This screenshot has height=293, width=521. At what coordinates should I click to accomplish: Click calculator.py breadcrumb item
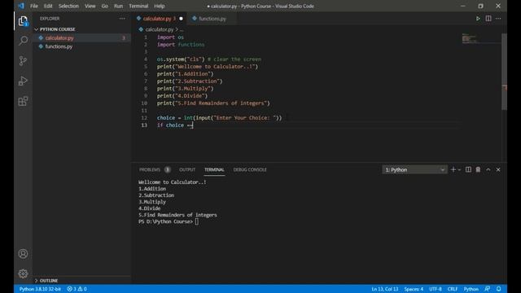(x=160, y=29)
